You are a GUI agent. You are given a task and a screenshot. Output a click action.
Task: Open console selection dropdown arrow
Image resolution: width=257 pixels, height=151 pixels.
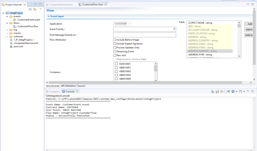[x=236, y=92]
